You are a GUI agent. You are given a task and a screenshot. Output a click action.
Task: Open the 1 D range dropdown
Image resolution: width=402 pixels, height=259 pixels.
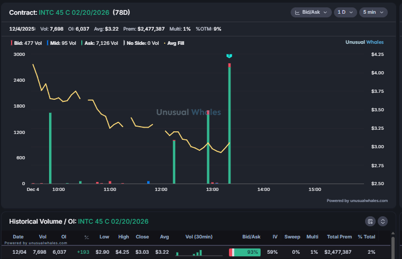point(346,12)
